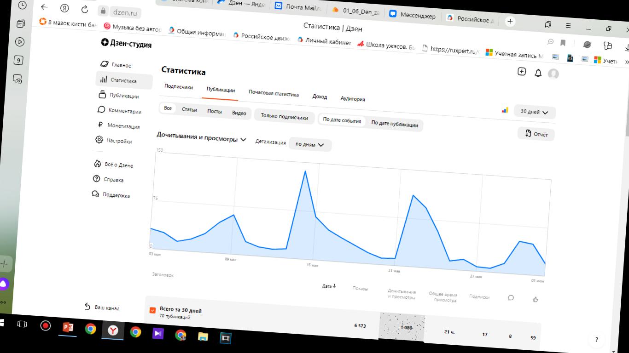Open "Всё о Дзене" sidebar item
The image size is (629, 353).
click(x=113, y=164)
